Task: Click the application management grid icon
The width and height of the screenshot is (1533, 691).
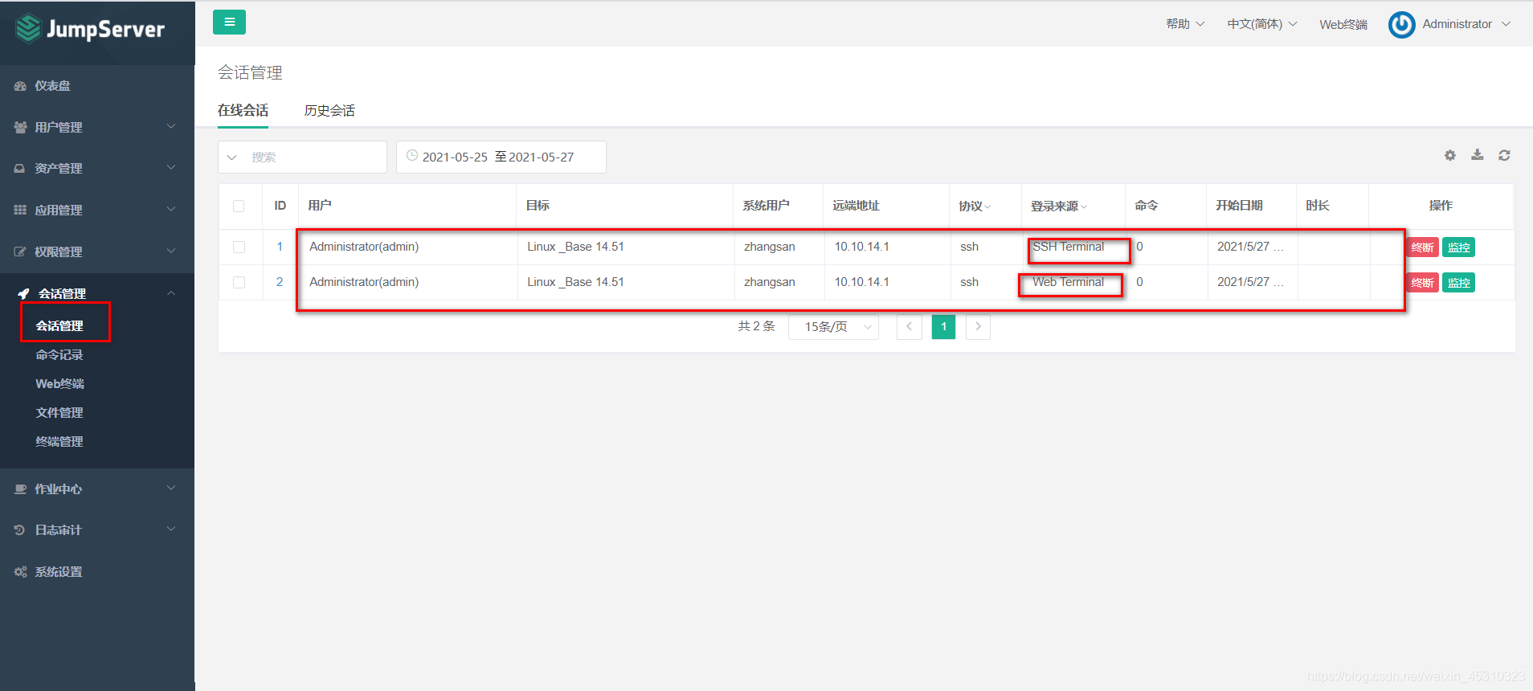Action: click(20, 210)
